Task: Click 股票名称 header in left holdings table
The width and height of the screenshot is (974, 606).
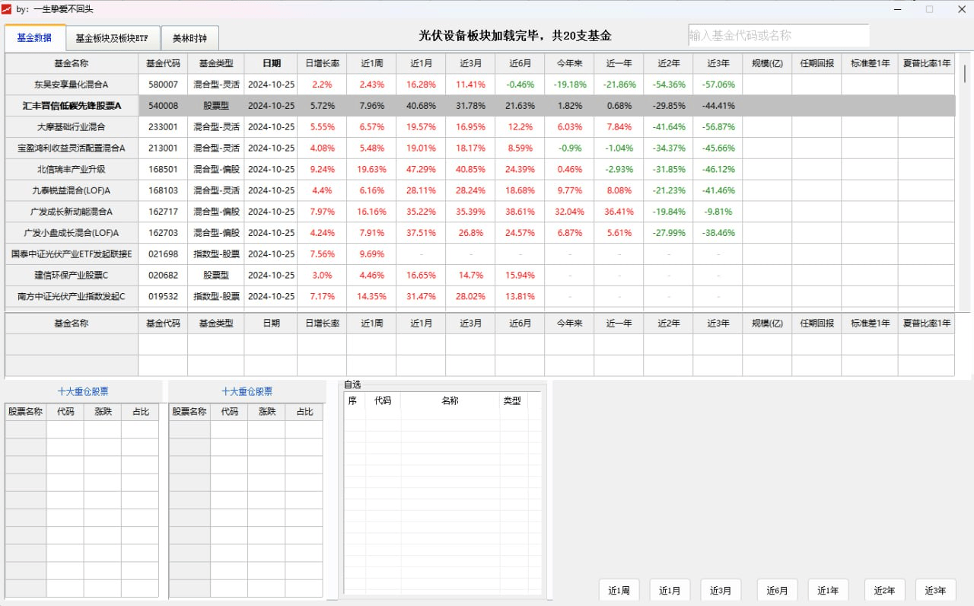Action: point(26,412)
